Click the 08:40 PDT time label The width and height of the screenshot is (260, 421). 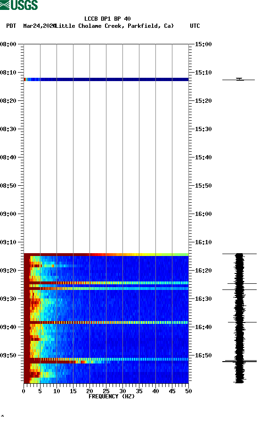pyautogui.click(x=8, y=157)
